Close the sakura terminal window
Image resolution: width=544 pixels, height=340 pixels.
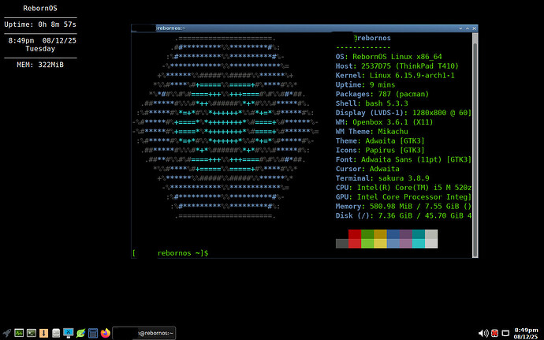pos(475,28)
